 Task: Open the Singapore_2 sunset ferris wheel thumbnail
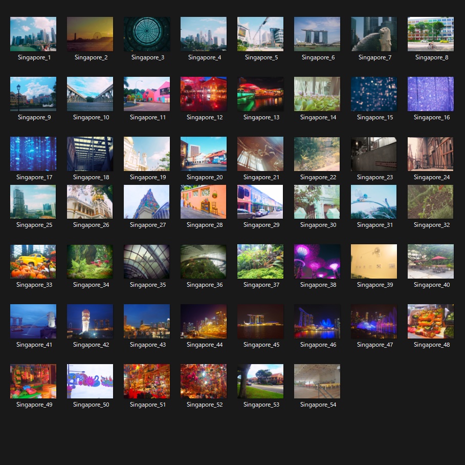point(90,34)
